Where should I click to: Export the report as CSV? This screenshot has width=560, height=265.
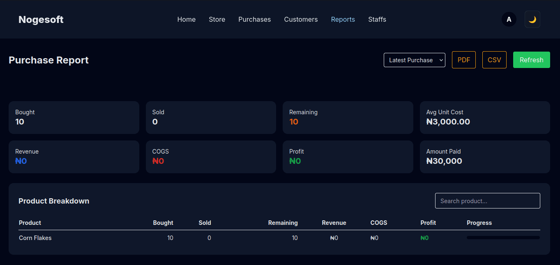point(494,60)
